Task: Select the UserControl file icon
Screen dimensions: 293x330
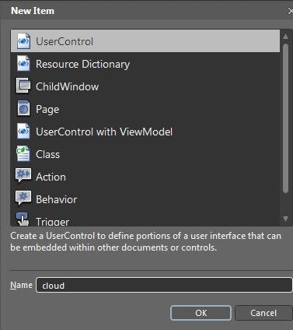Action: click(x=23, y=41)
